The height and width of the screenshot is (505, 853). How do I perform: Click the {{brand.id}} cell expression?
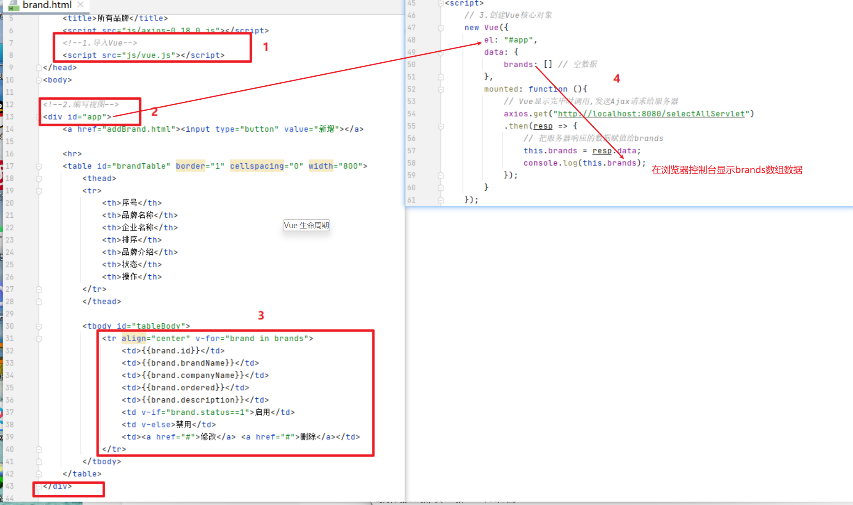coord(171,351)
